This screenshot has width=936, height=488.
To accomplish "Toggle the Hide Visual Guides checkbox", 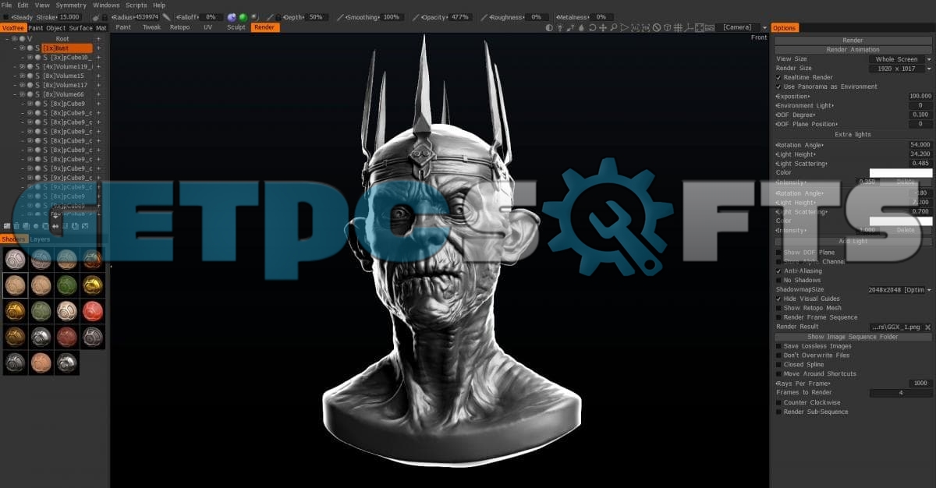I will coord(778,299).
